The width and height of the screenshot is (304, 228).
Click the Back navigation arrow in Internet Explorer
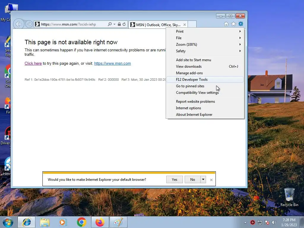tap(19, 24)
